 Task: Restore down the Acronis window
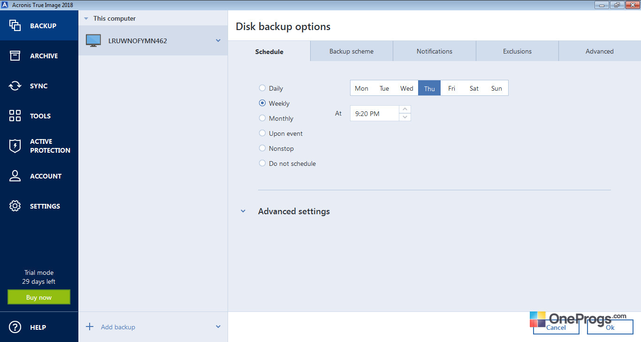pyautogui.click(x=617, y=5)
